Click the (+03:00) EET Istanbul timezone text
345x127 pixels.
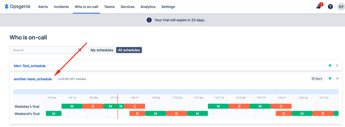[x=72, y=79]
